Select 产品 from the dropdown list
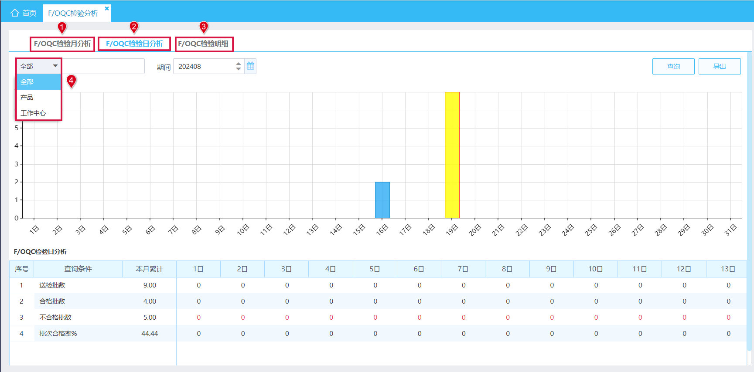The height and width of the screenshot is (372, 754). (39, 97)
